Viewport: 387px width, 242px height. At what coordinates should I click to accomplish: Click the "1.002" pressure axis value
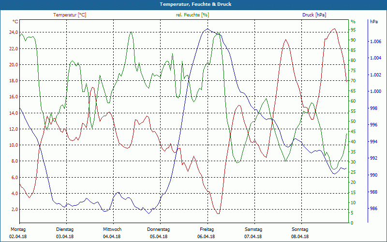coord(376,75)
